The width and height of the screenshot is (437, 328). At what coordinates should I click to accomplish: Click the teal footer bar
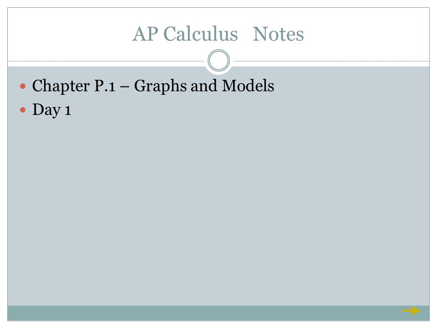(x=218, y=313)
